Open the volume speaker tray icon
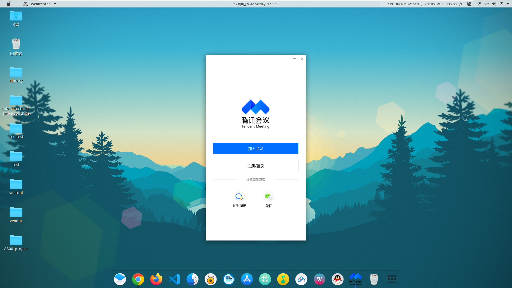The height and width of the screenshot is (288, 512). (x=494, y=4)
